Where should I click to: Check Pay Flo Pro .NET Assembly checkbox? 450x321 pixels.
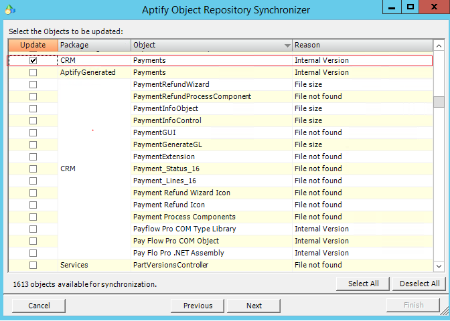33,253
